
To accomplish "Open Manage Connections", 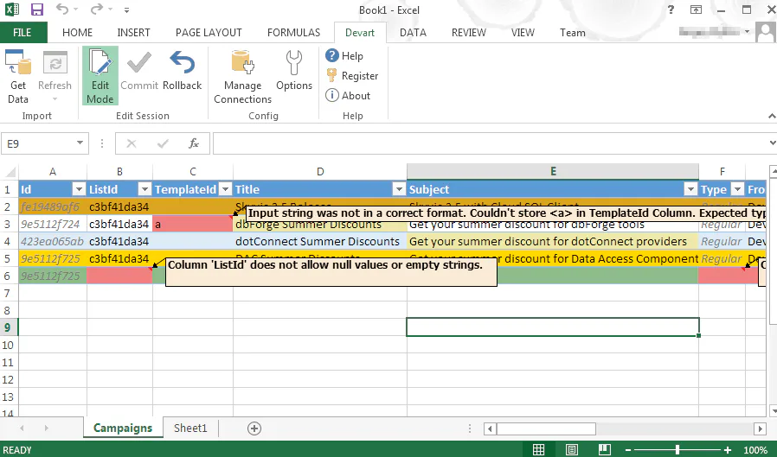I will tap(243, 77).
